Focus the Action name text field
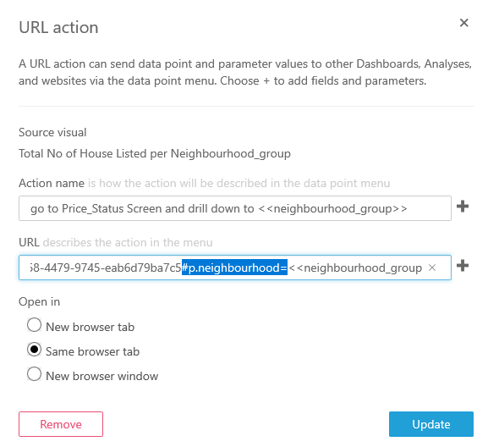488x447 pixels. coord(235,208)
